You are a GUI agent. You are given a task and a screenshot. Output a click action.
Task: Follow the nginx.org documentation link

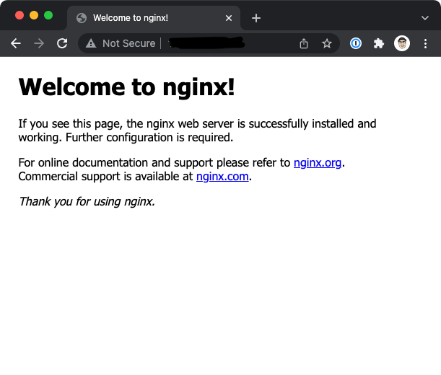(318, 163)
